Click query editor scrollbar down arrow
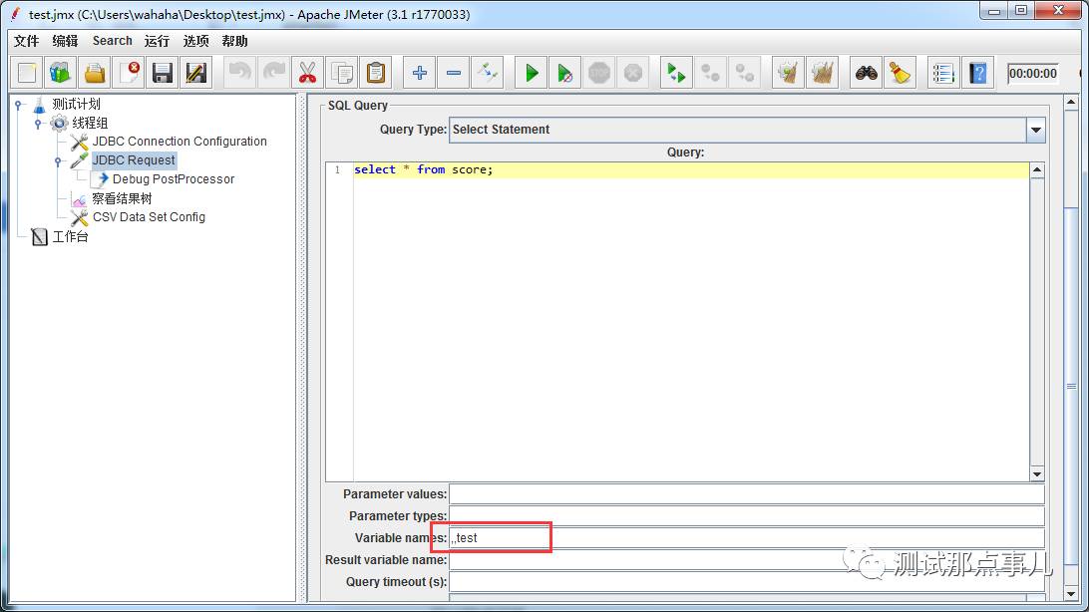The height and width of the screenshot is (612, 1089). [1037, 473]
